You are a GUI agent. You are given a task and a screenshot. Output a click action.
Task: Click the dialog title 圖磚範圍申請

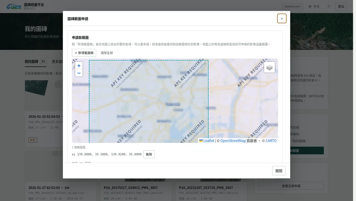point(78,19)
